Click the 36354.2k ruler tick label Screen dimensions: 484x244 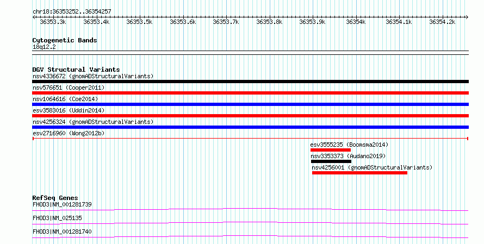coord(442,22)
